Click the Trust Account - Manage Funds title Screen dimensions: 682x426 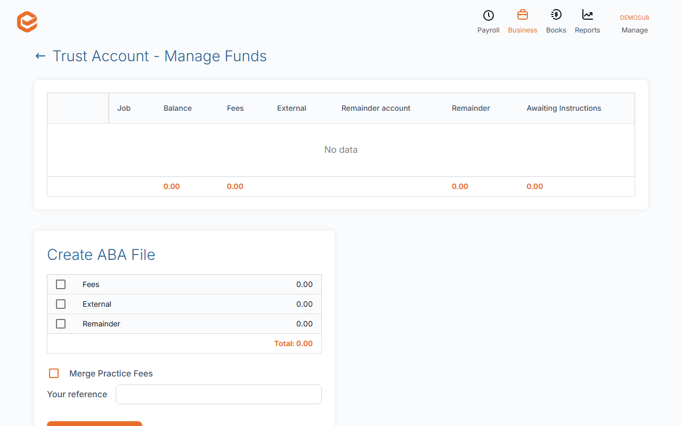coord(160,56)
